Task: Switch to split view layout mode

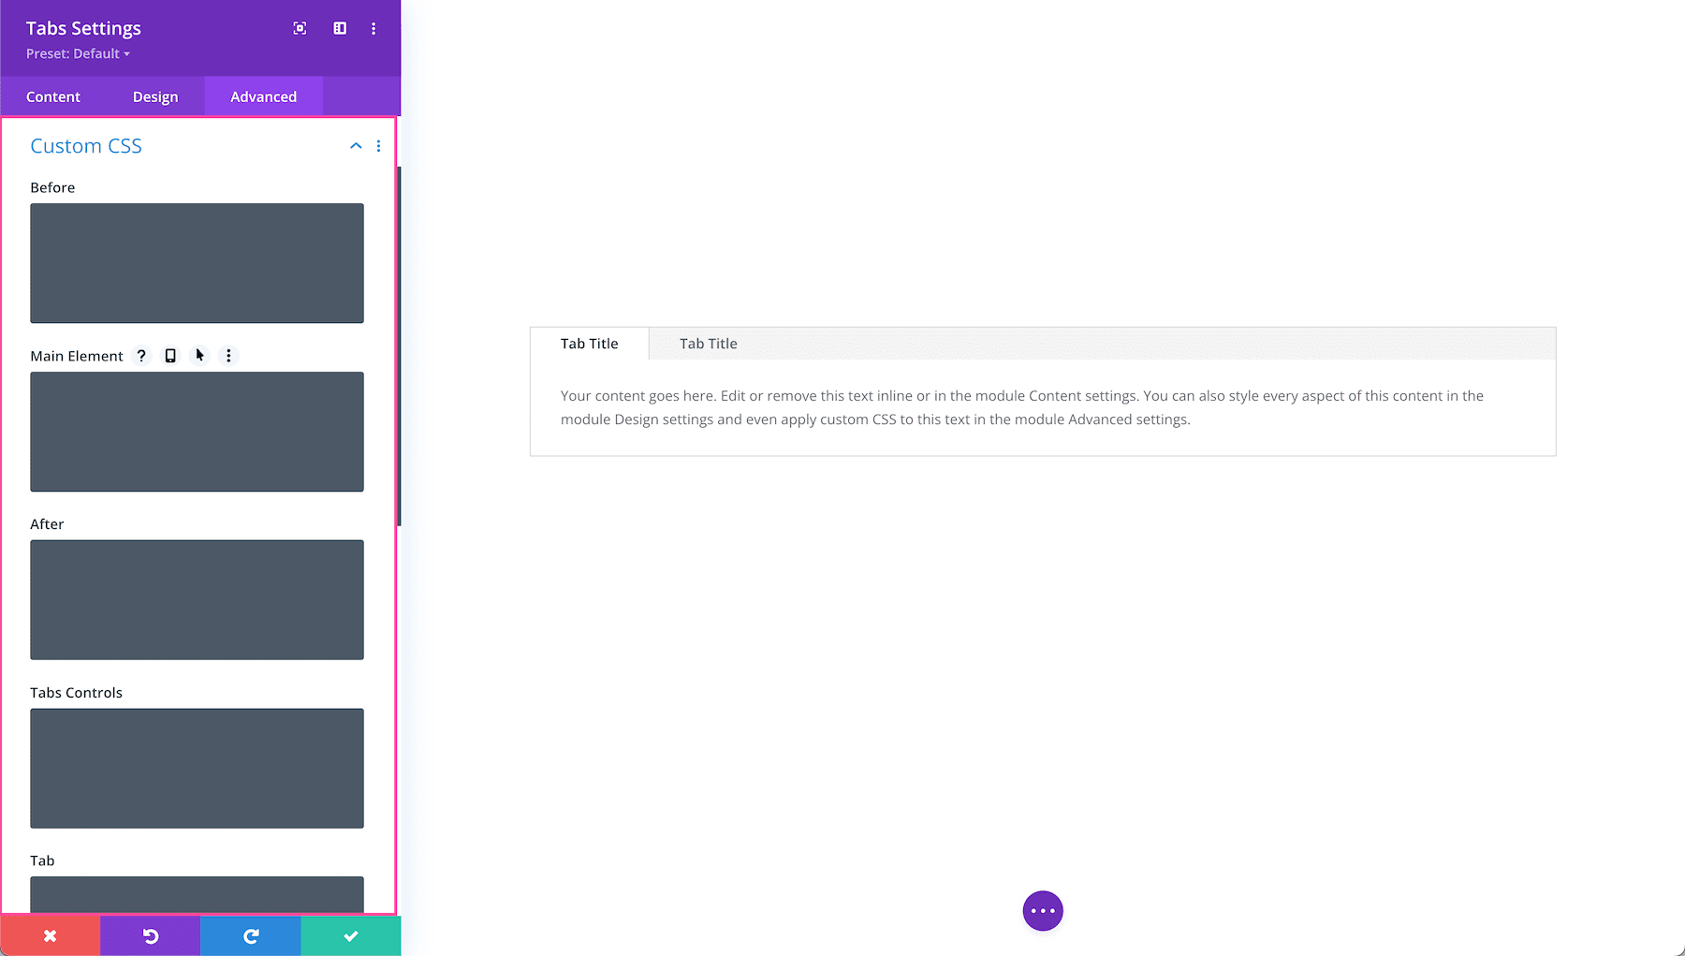Action: (x=339, y=28)
